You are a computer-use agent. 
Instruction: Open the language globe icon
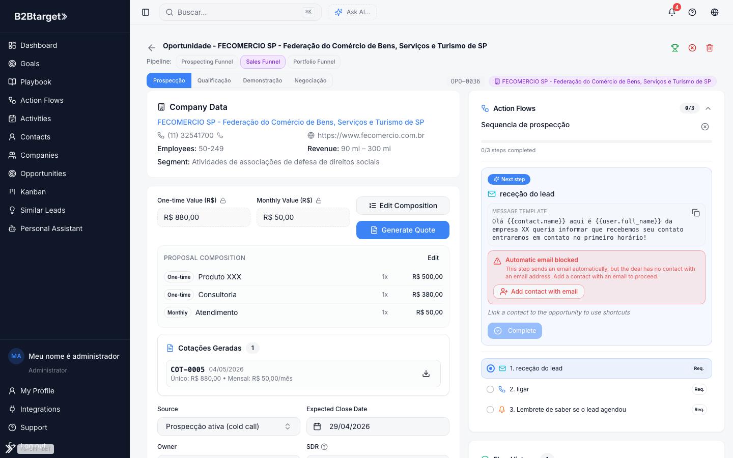715,12
